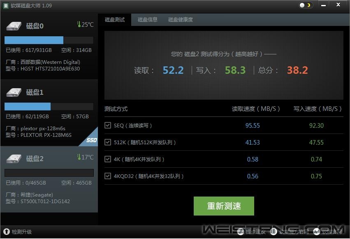The image size is (350, 239).
Task: Click the write score 58.3
Action: (235, 70)
